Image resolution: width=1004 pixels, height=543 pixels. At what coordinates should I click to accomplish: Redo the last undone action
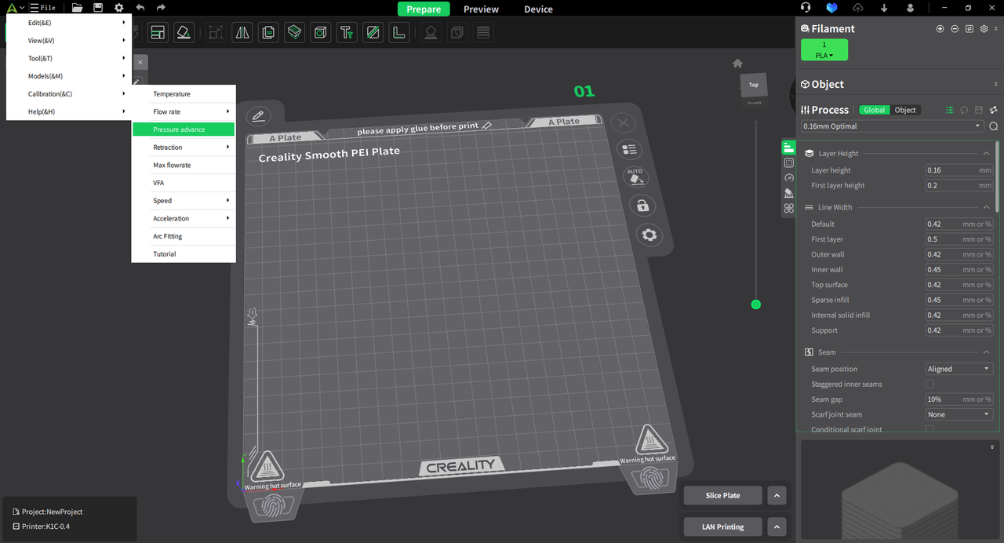(161, 8)
